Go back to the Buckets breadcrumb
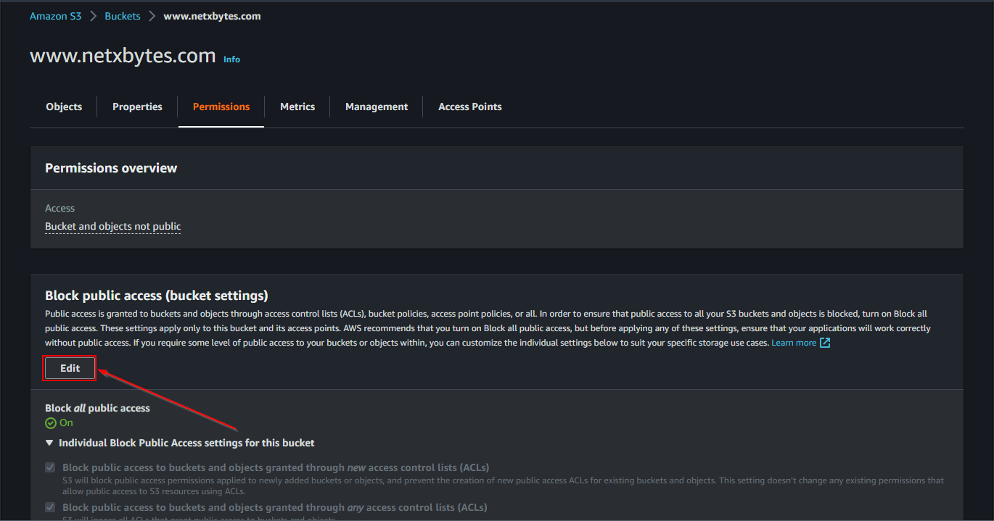The width and height of the screenshot is (994, 521). coord(123,16)
